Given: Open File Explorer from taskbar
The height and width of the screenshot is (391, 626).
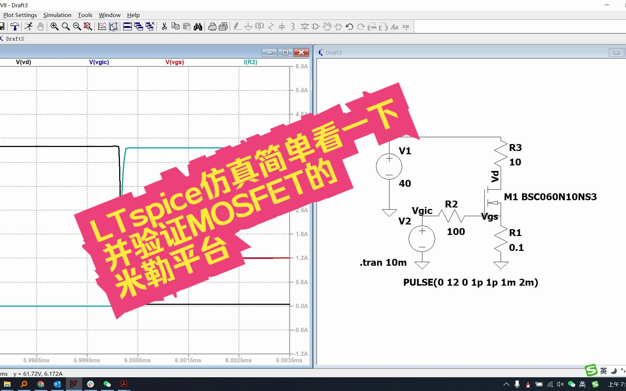Looking at the screenshot, I should [x=7, y=384].
